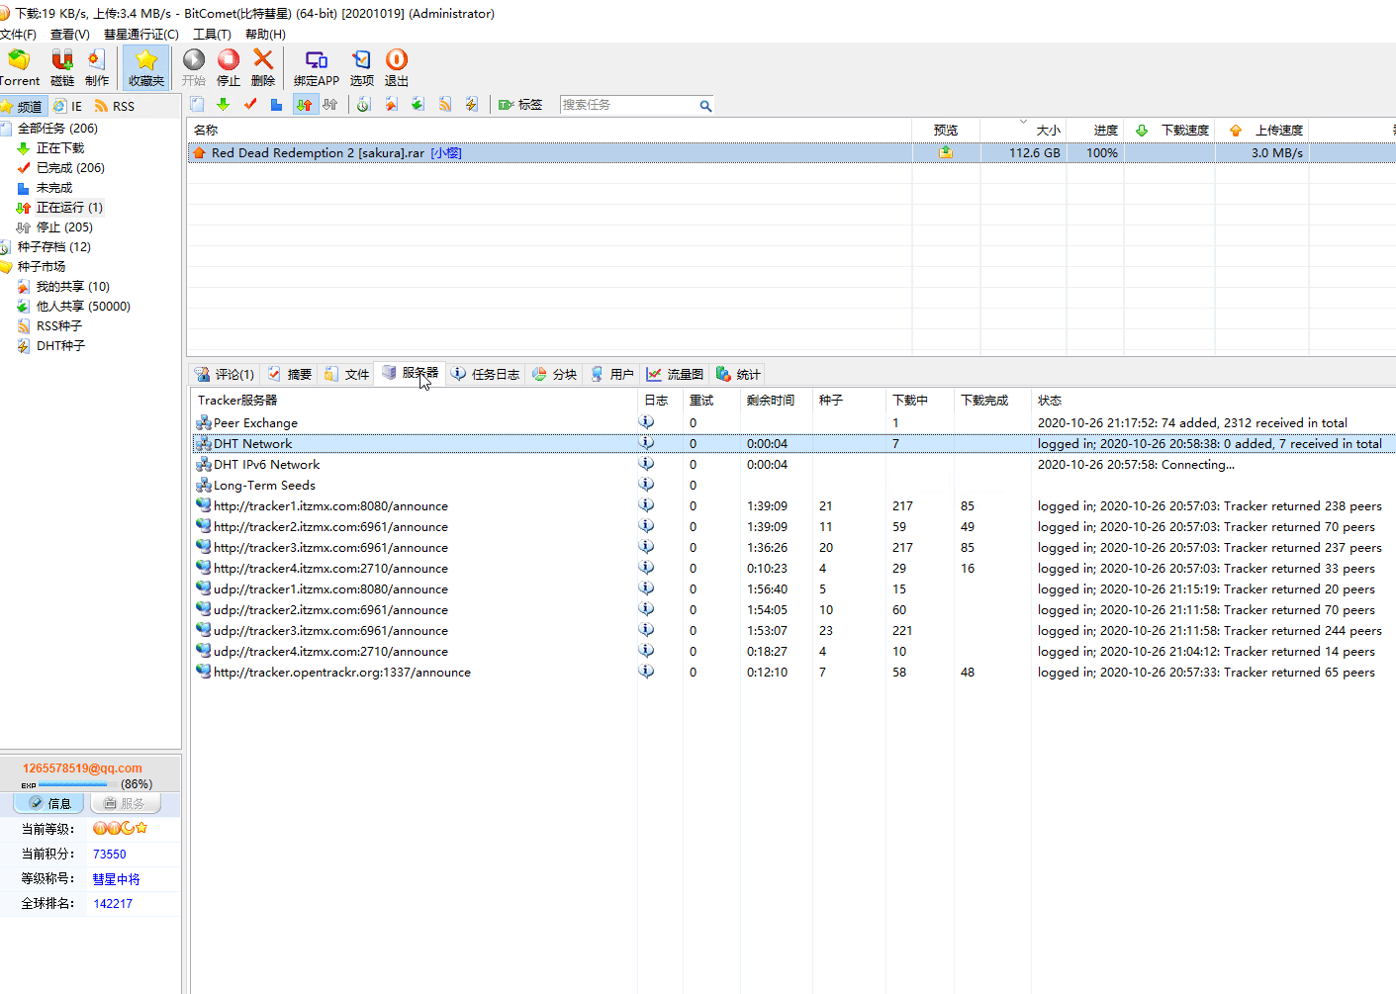Open 他人共享 (50000) in tree
1396x994 pixels.
(83, 307)
